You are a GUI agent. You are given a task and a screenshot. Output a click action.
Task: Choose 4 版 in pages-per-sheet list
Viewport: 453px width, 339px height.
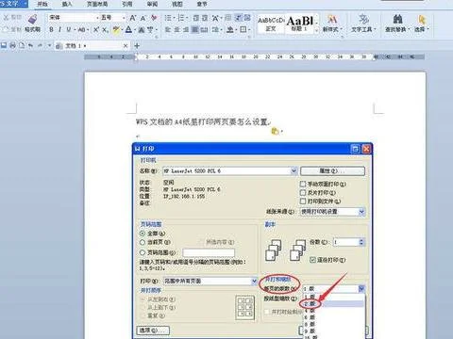[x=334, y=311]
